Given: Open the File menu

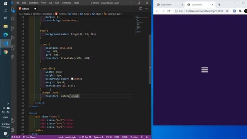Looking at the screenshot, I should tap(17, 3).
